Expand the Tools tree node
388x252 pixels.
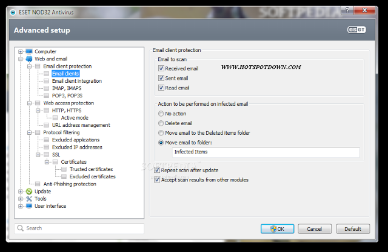[x=20, y=199]
